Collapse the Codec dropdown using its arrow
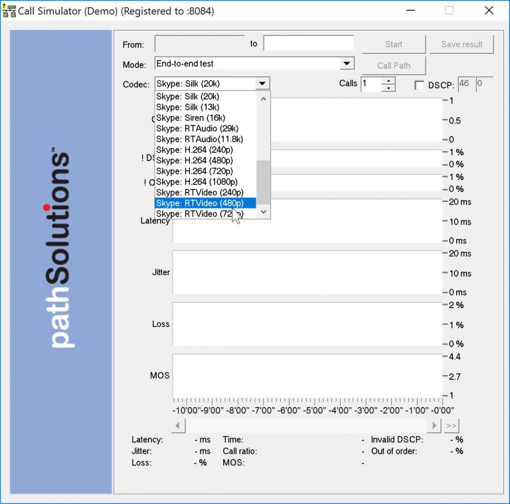 tap(263, 84)
